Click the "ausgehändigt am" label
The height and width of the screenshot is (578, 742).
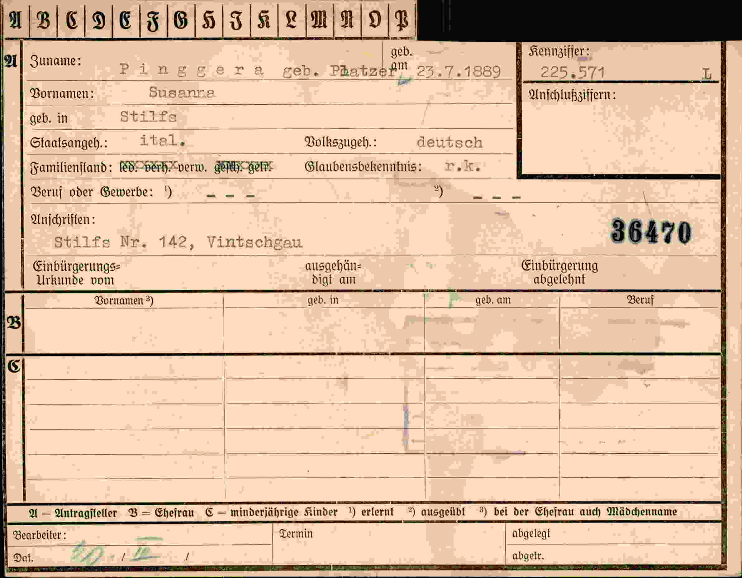334,273
